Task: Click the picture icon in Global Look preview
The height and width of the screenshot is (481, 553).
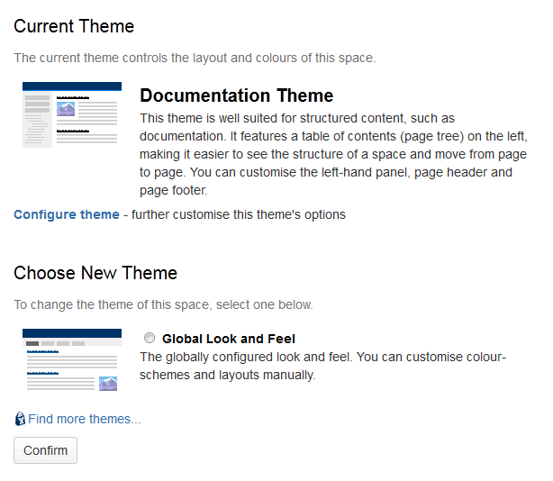Action: (x=108, y=384)
